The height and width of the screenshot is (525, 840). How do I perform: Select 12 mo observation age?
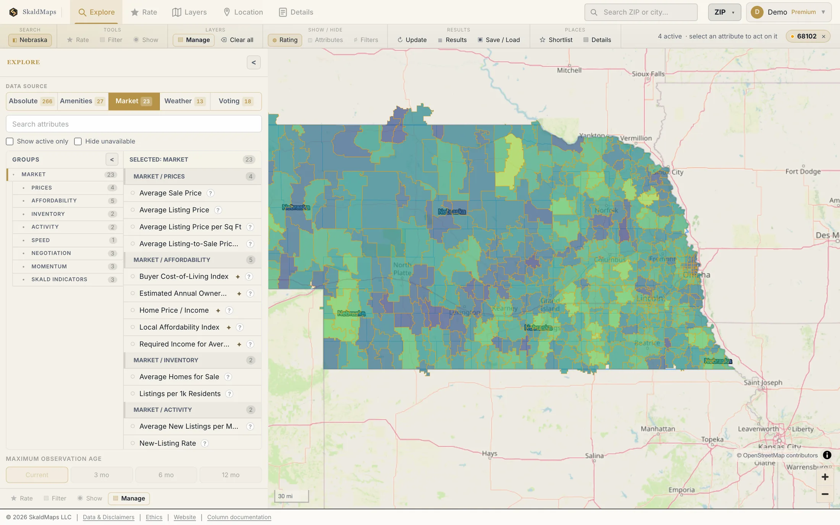(231, 475)
